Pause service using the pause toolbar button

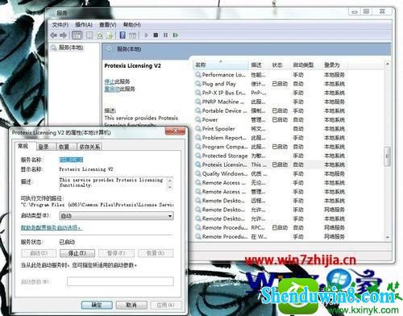pos(165,35)
